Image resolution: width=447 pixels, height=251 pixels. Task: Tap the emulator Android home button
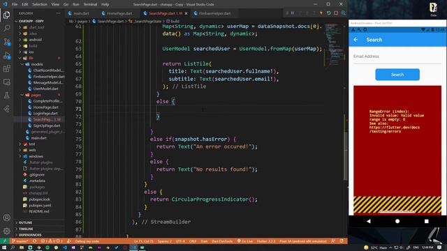tap(397, 221)
